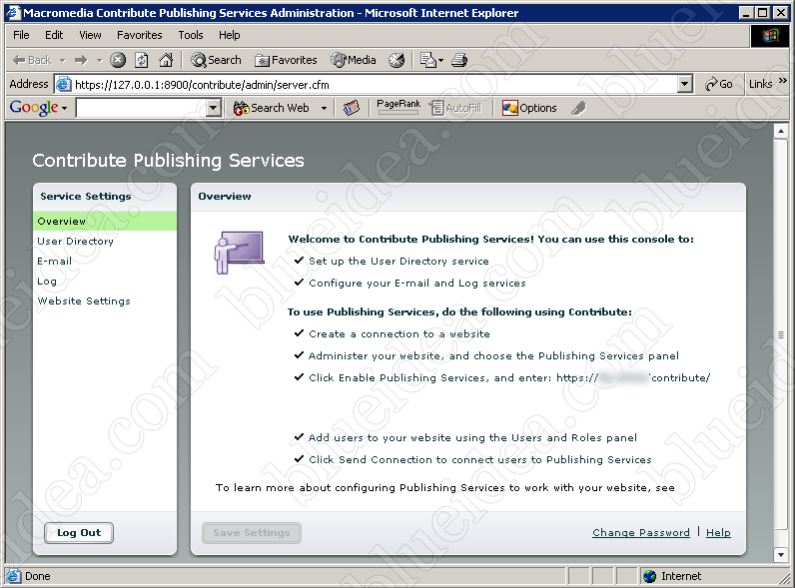Click the highlighter pen icon
The height and width of the screenshot is (588, 795).
pos(578,108)
